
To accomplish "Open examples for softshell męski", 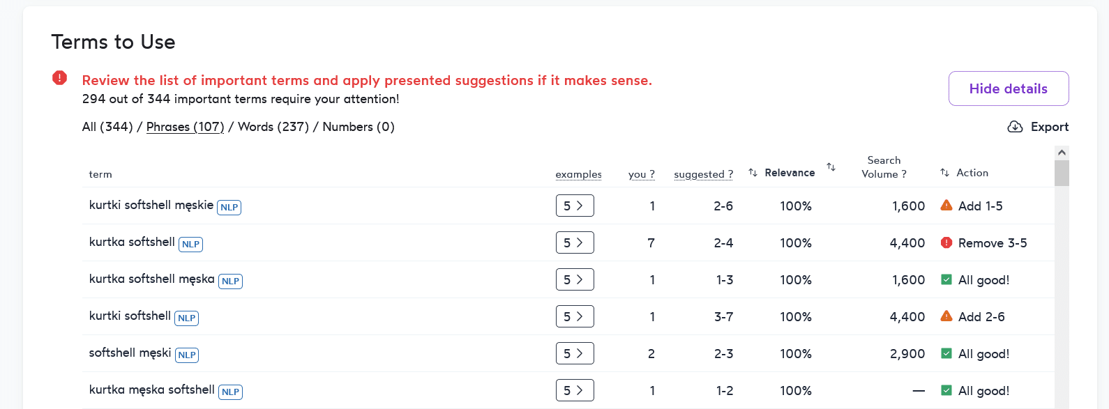I will pos(575,353).
